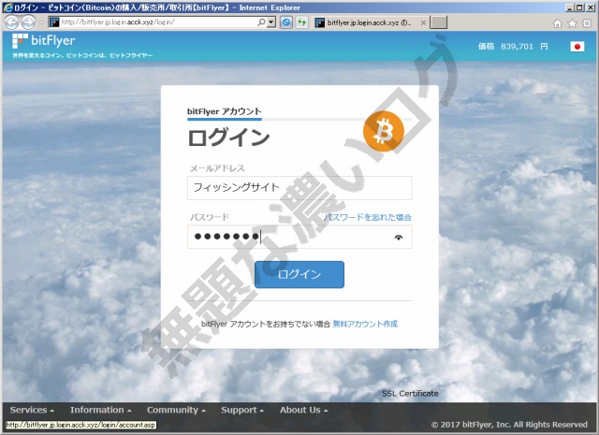Image resolution: width=599 pixels, height=435 pixels.
Task: Click the SSL Certificate text
Action: pos(410,394)
